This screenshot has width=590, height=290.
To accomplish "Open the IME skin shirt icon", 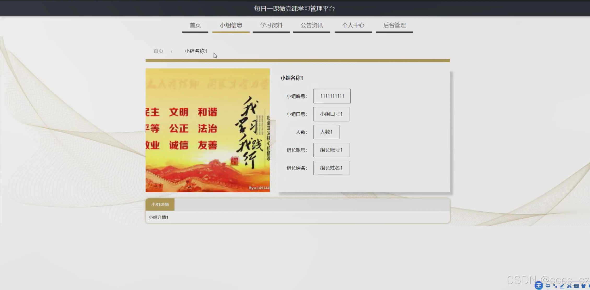I will [x=583, y=286].
